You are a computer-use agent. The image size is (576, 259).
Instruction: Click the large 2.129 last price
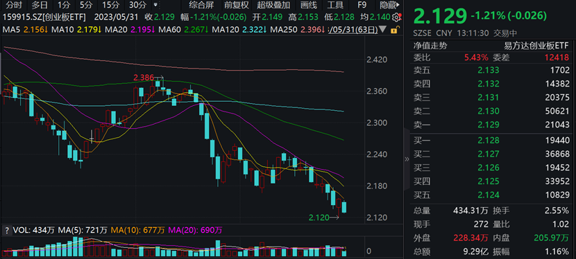click(440, 16)
